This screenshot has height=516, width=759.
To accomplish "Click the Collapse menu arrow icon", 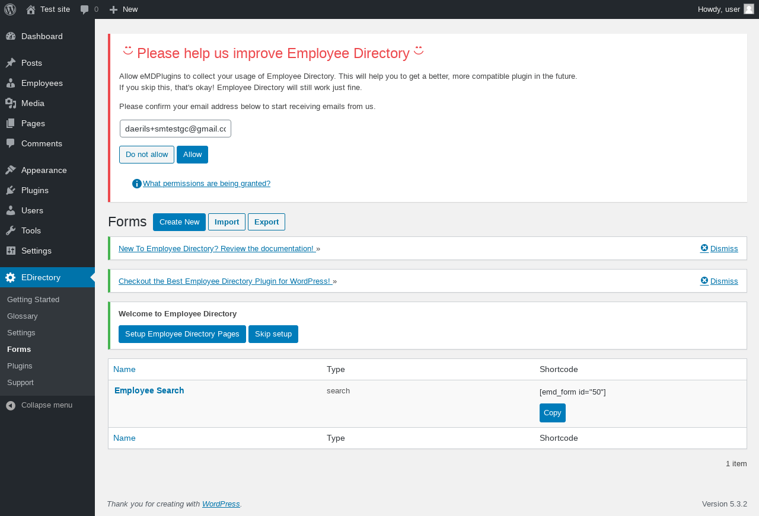I will pyautogui.click(x=11, y=405).
